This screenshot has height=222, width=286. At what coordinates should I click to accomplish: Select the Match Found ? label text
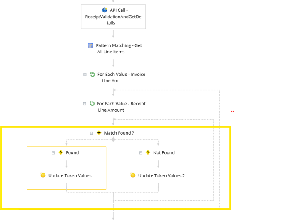[x=119, y=133]
